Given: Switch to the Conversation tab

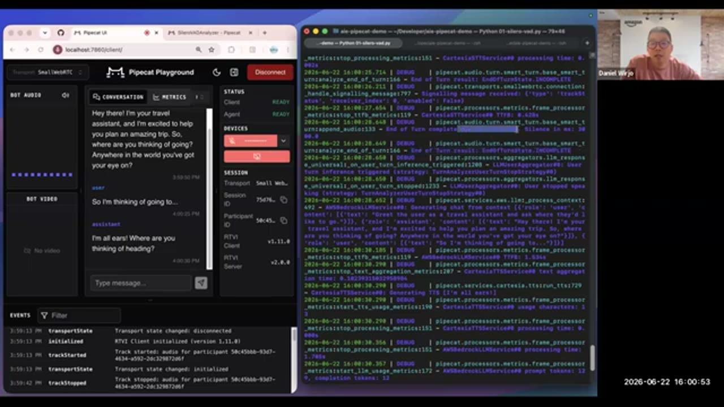Looking at the screenshot, I should [118, 97].
